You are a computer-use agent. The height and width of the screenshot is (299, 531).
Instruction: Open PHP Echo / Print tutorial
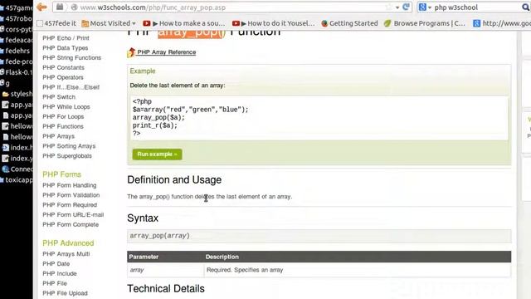(x=66, y=38)
